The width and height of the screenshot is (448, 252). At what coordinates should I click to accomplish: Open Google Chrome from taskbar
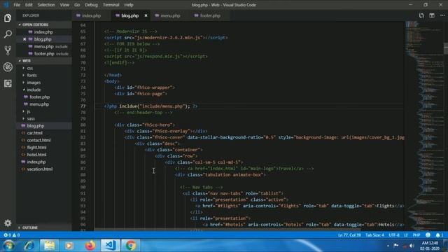[131, 246]
